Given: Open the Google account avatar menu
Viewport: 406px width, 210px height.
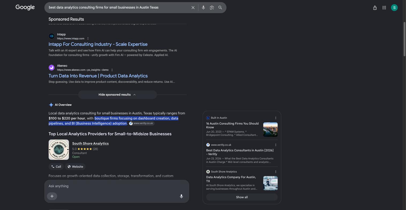Looking at the screenshot, I should [x=394, y=7].
